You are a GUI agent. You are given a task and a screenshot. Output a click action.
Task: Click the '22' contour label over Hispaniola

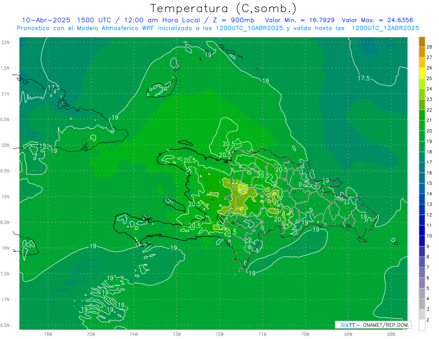coord(235,182)
